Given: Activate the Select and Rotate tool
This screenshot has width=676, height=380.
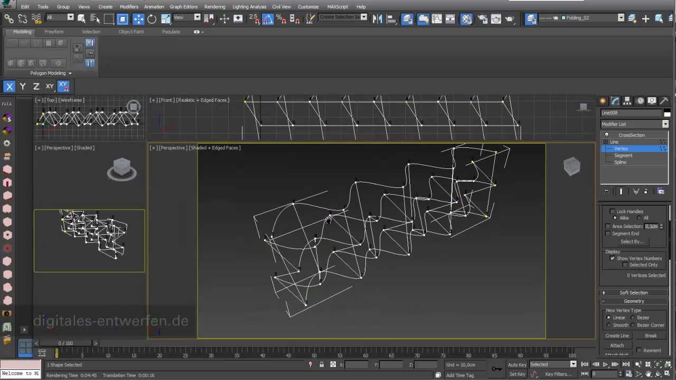Looking at the screenshot, I should pyautogui.click(x=152, y=19).
